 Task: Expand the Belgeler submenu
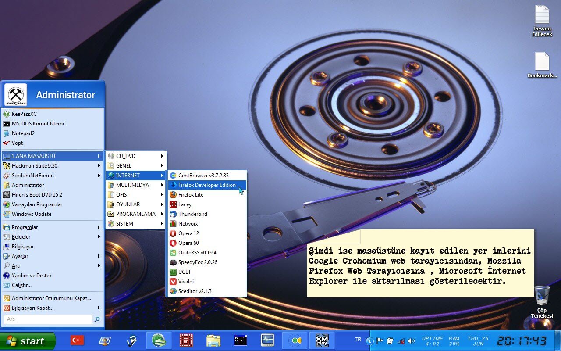point(53,237)
